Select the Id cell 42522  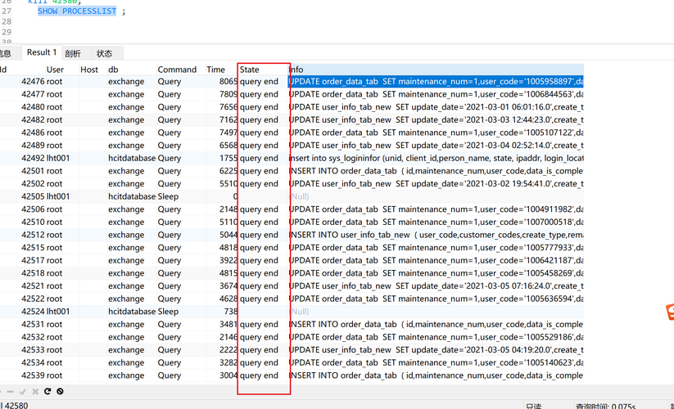pyautogui.click(x=33, y=299)
